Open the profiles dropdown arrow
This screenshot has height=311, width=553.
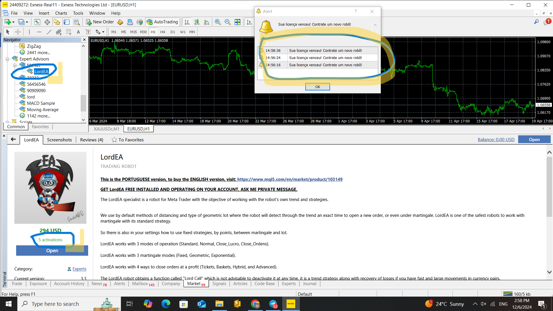[x=27, y=22]
